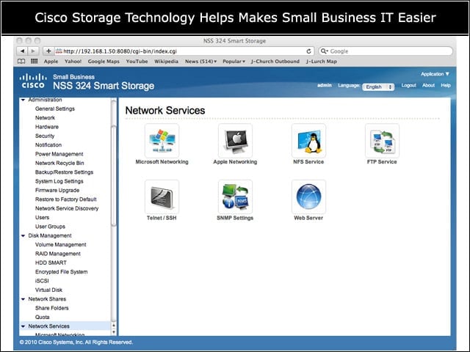Image resolution: width=470 pixels, height=352 pixels.
Task: Collapse the Administration tree section
Action: tap(23, 100)
